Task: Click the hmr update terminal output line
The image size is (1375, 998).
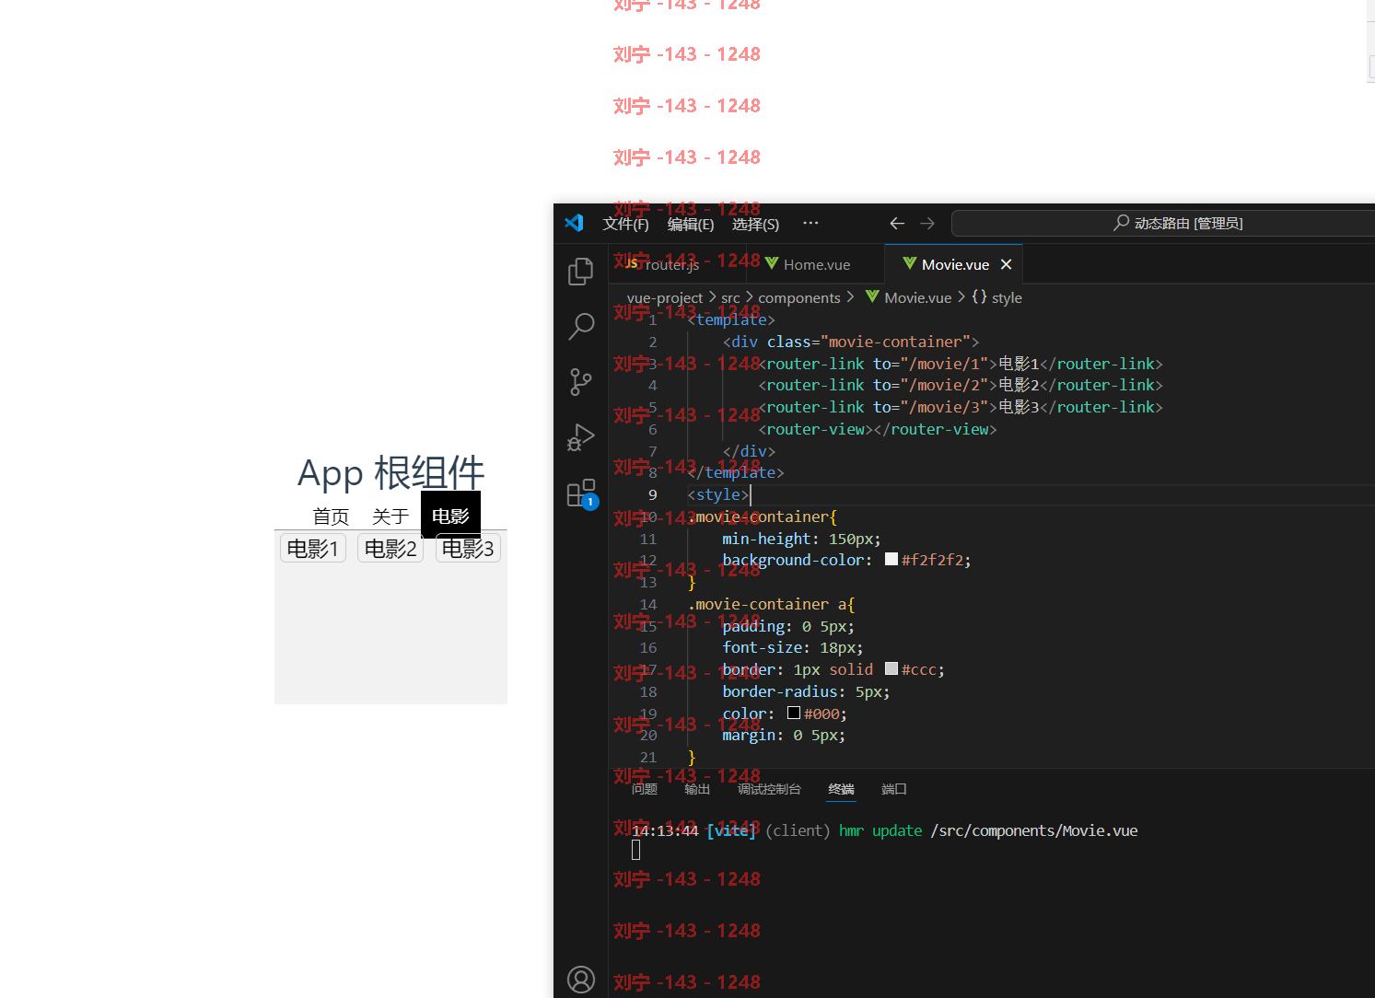Action: pos(884,830)
